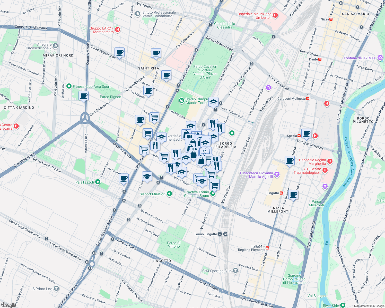
Task: Select the Lingotto metro station icon
Action: (281, 193)
